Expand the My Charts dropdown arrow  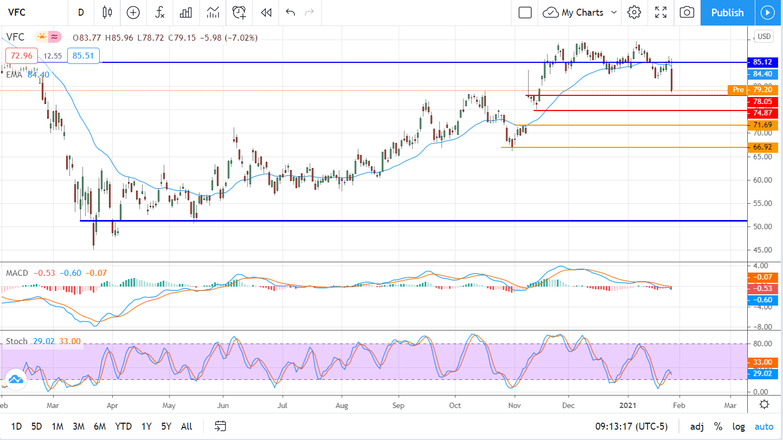tap(614, 12)
